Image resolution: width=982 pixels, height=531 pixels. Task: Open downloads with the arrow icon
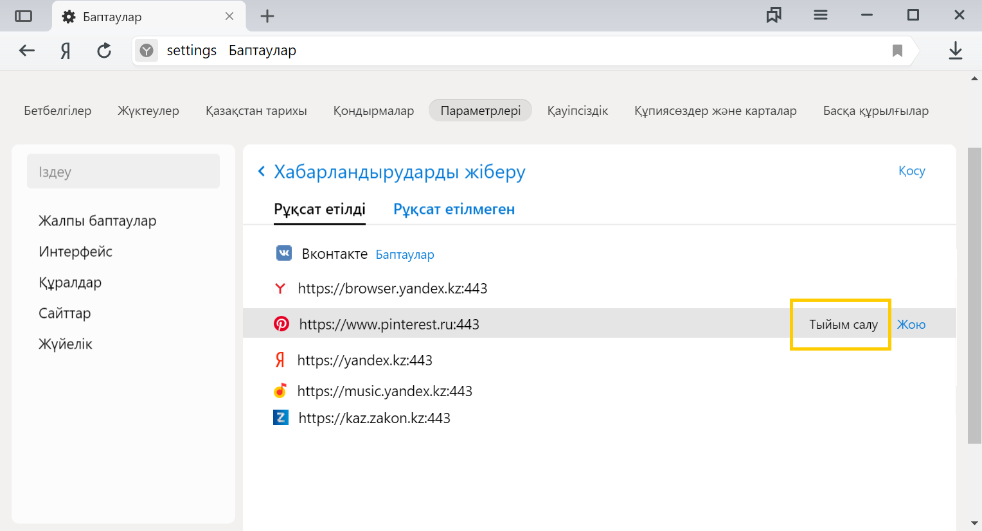coord(956,51)
